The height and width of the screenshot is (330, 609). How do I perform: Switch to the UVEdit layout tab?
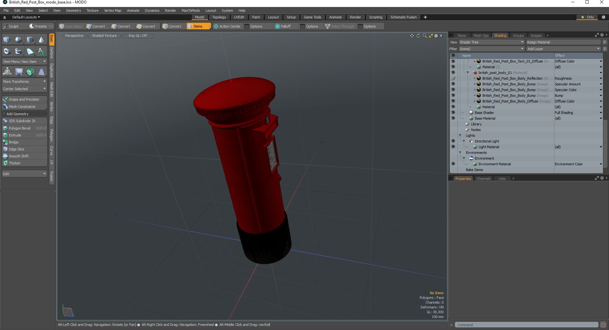click(239, 17)
